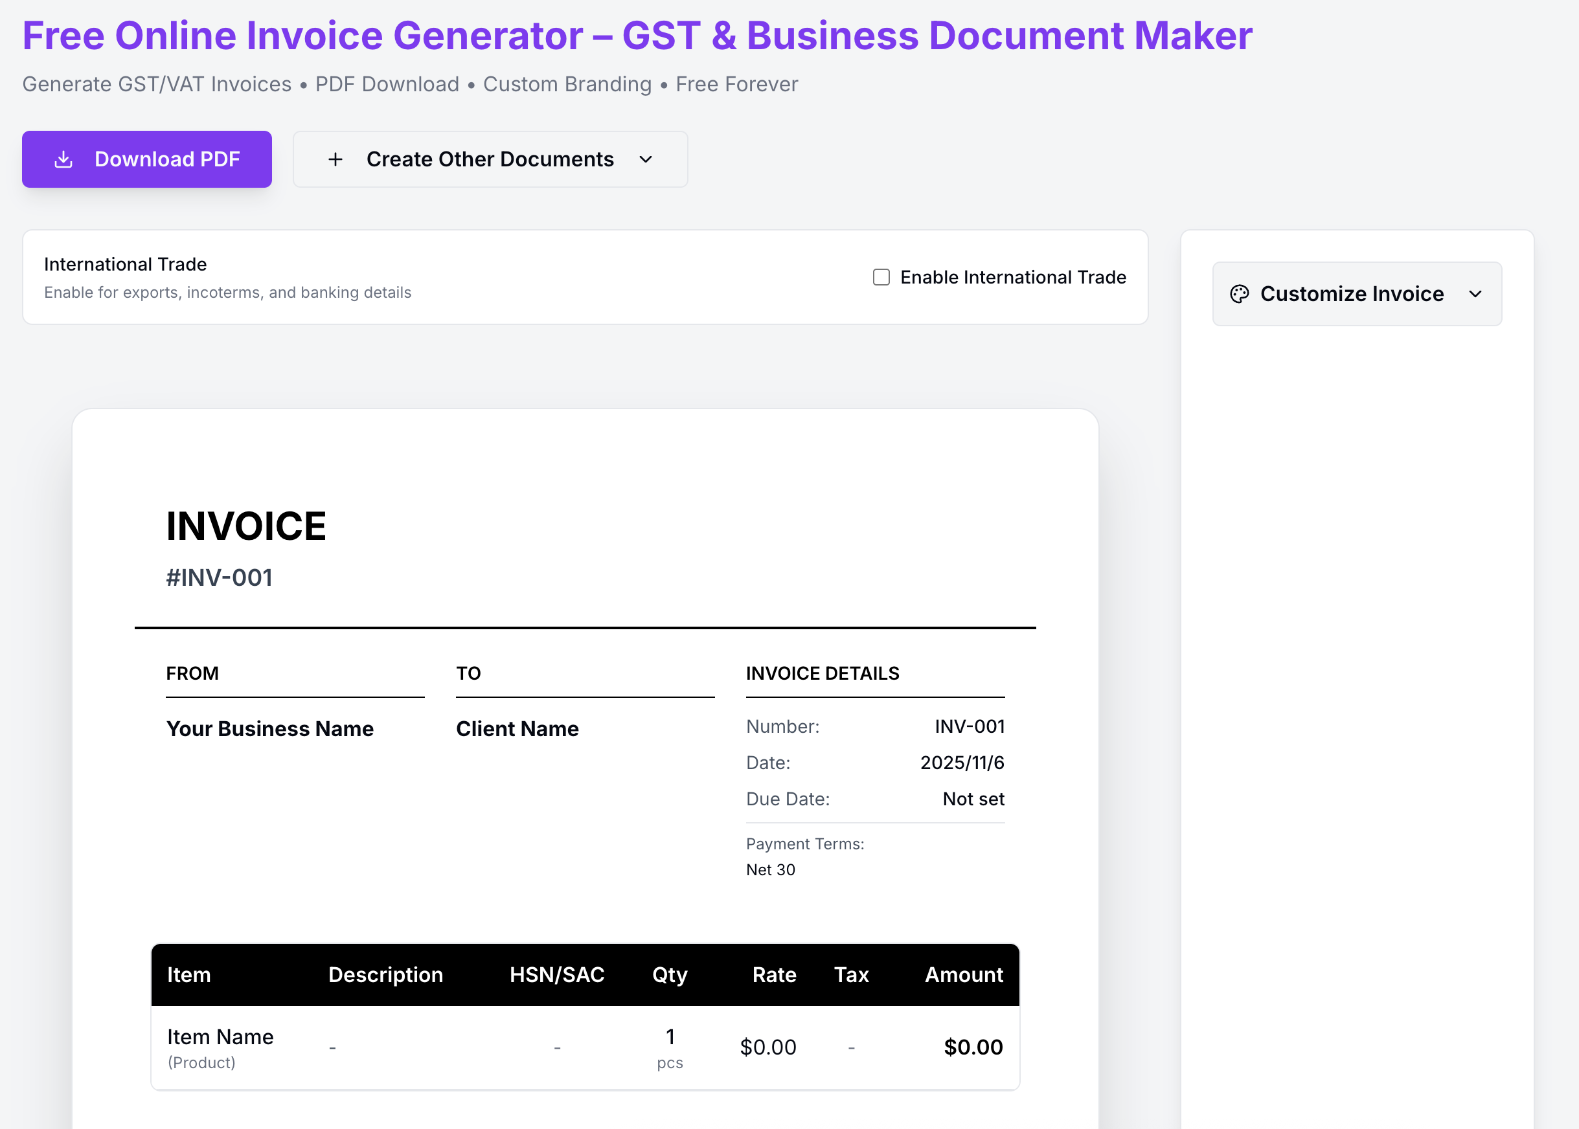Image resolution: width=1579 pixels, height=1129 pixels.
Task: Enable International Trade checkbox
Action: tap(881, 277)
